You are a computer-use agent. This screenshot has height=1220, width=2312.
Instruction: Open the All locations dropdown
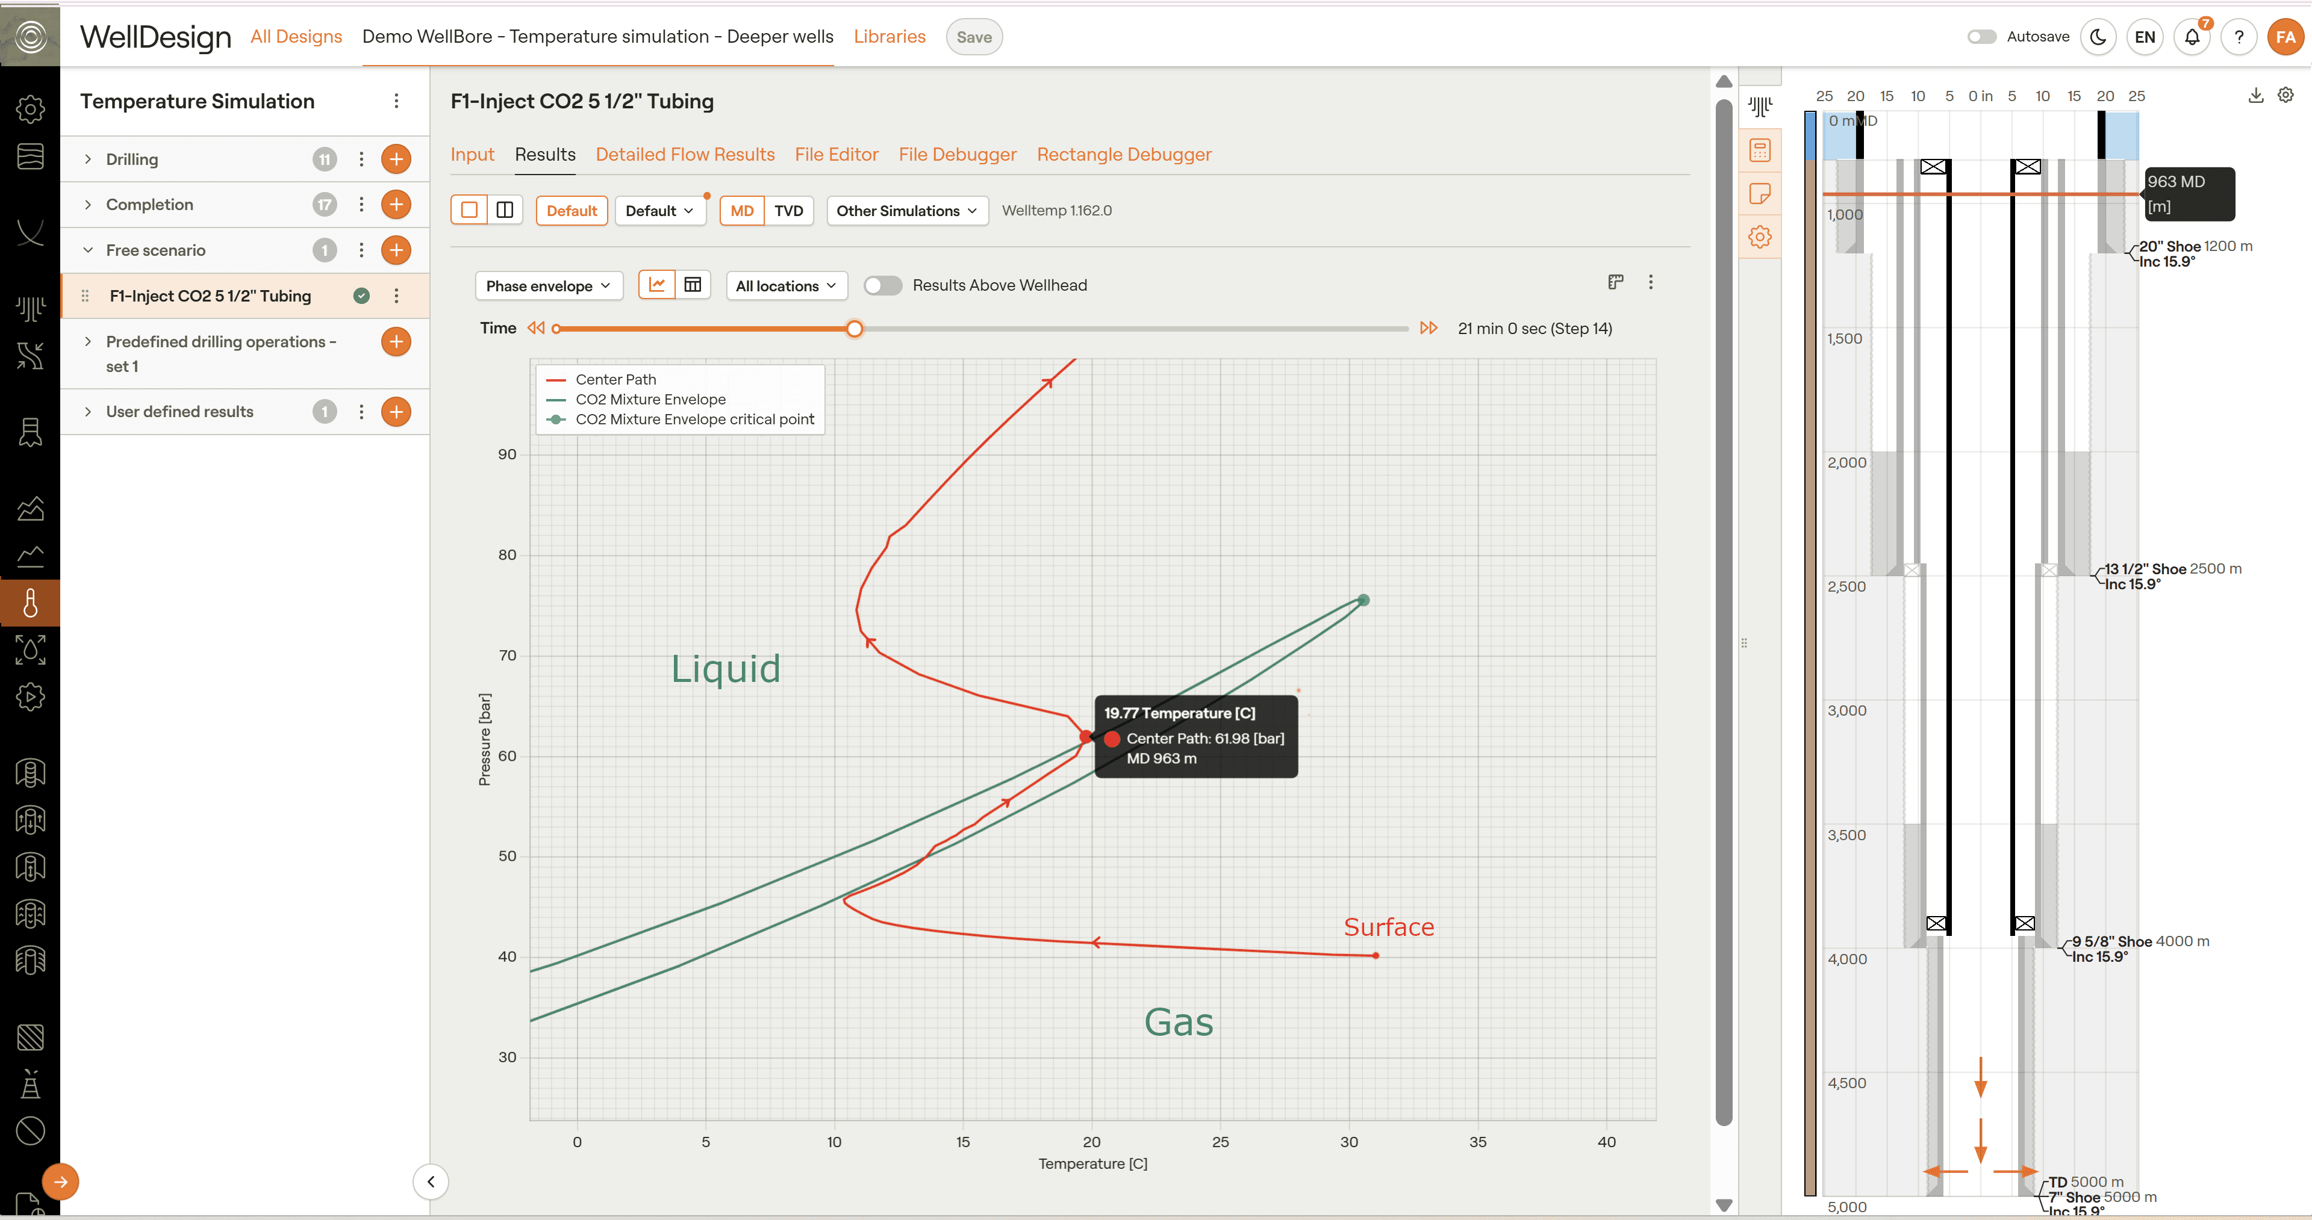786,285
